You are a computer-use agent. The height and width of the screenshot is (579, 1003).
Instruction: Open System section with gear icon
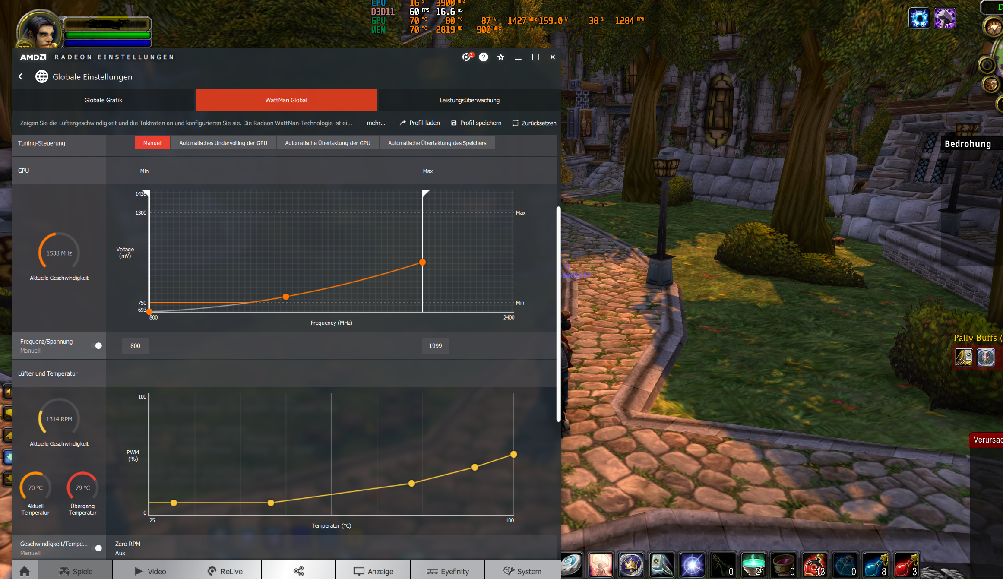point(522,571)
